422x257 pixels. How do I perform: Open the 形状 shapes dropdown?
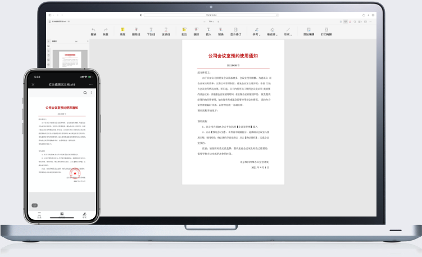click(288, 30)
